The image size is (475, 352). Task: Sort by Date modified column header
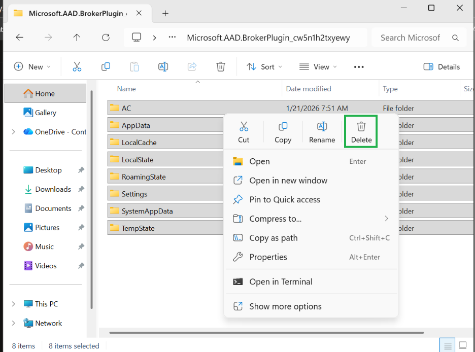(x=330, y=89)
